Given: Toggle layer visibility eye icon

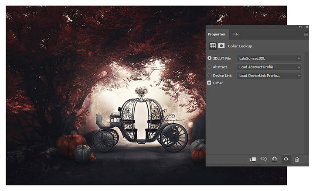Looking at the screenshot, I should [286, 159].
